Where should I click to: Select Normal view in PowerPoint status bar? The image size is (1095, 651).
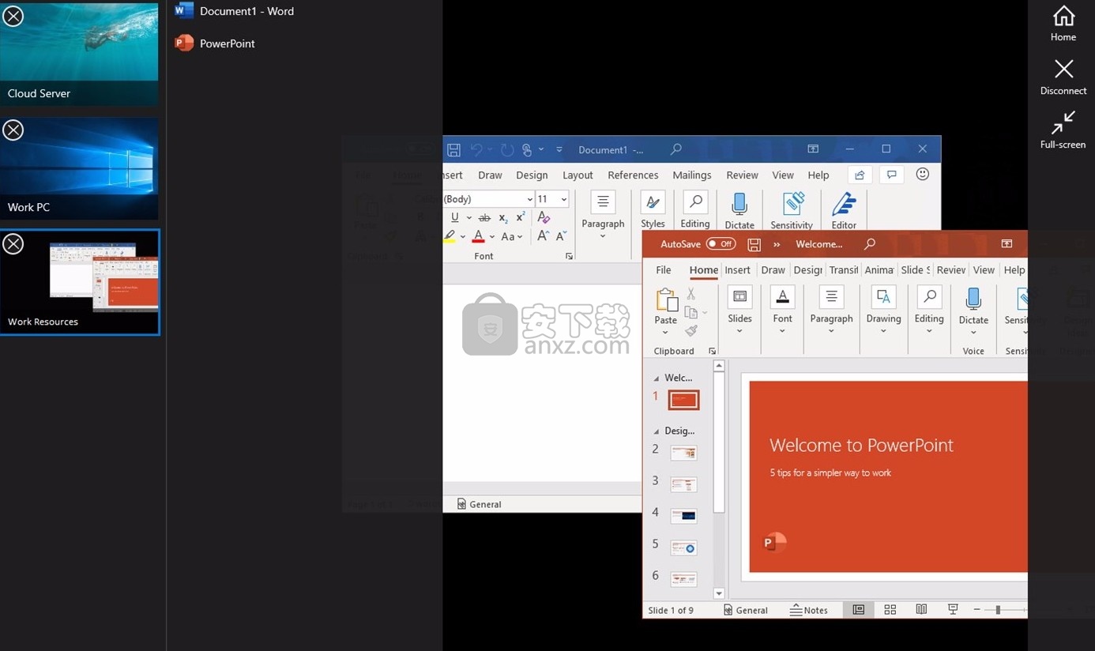(858, 610)
